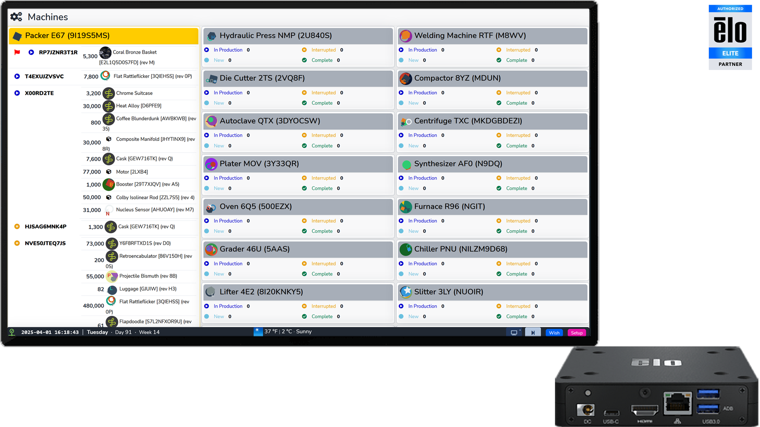This screenshot has height=427, width=760.
Task: Select interrupted job HJSAG6MNK4P
Action: [46, 227]
